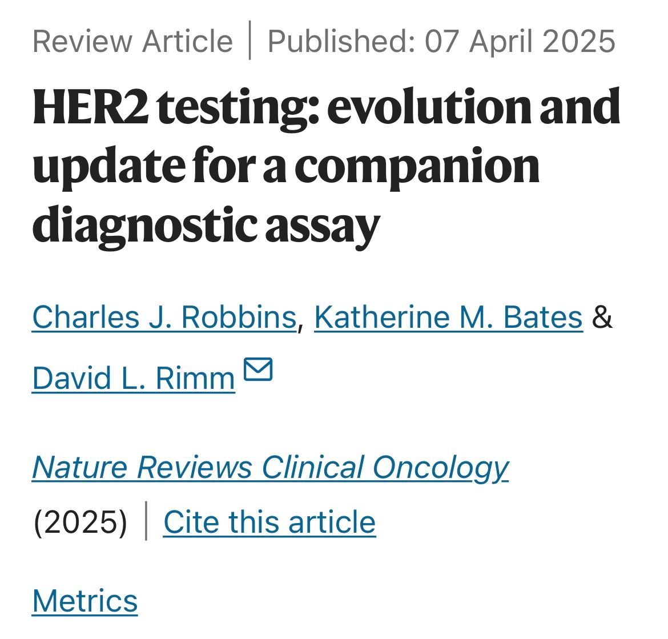Open author link Charles J. Robbins

(164, 318)
